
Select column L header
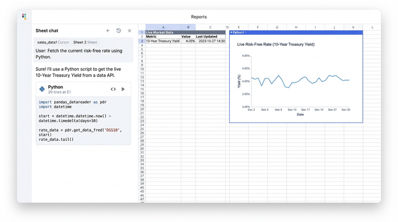(372, 27)
